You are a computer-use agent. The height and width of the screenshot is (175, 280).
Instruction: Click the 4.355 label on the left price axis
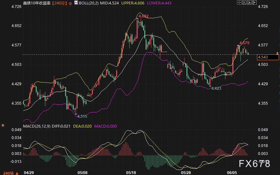tap(16, 103)
